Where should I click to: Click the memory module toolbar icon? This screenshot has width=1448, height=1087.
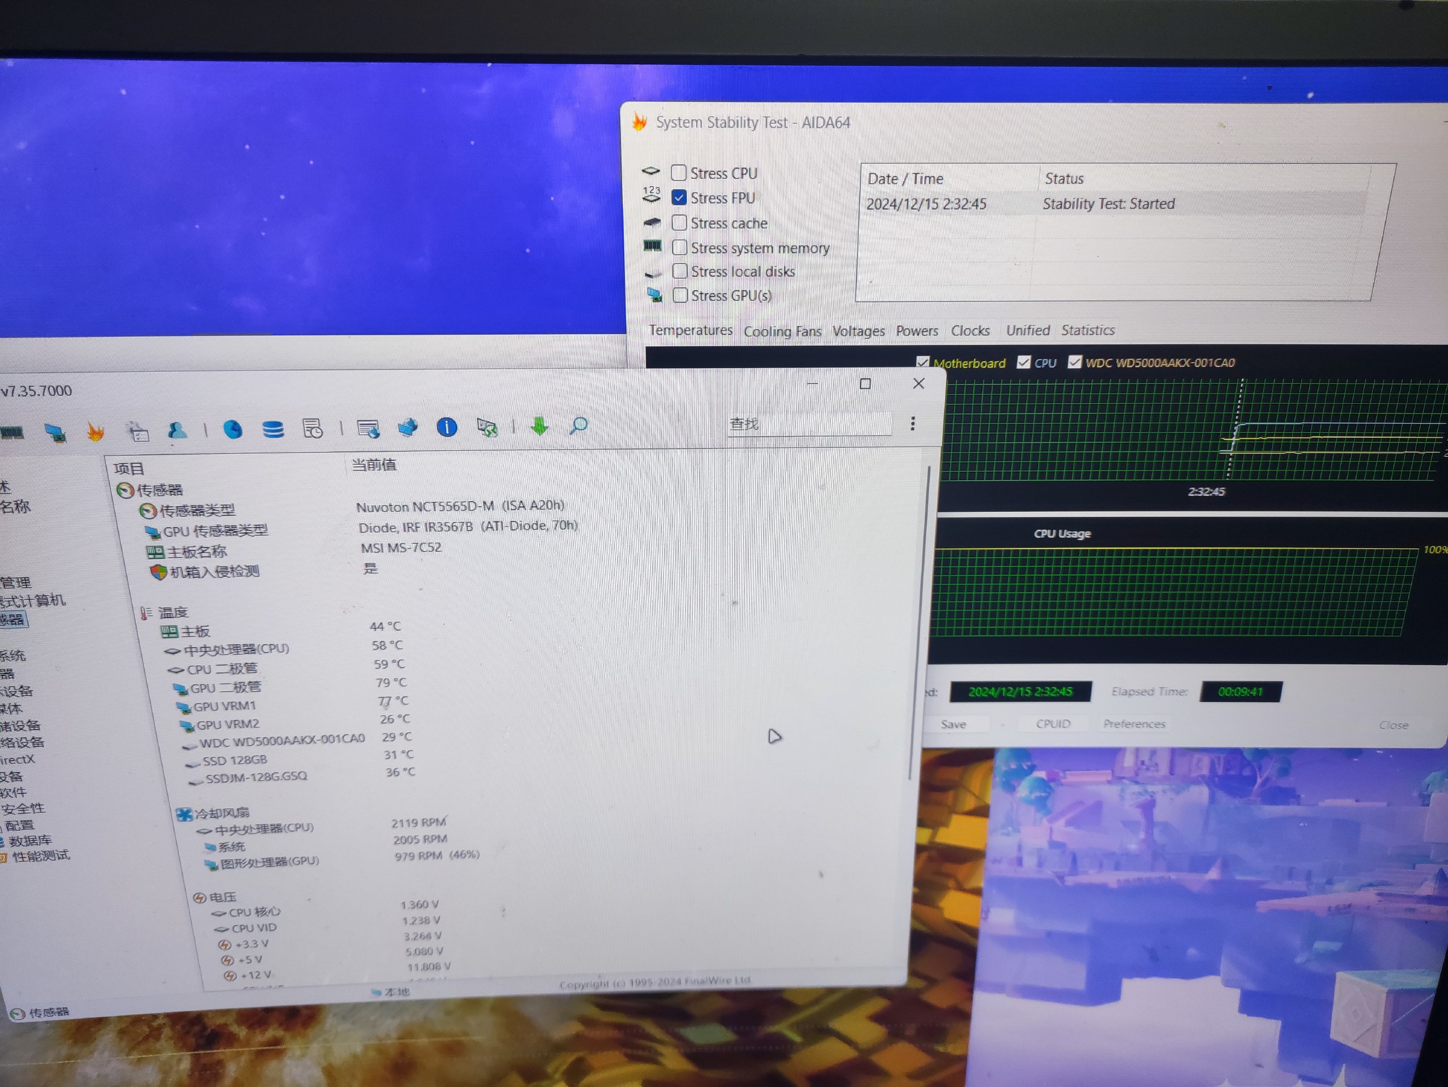coord(12,433)
